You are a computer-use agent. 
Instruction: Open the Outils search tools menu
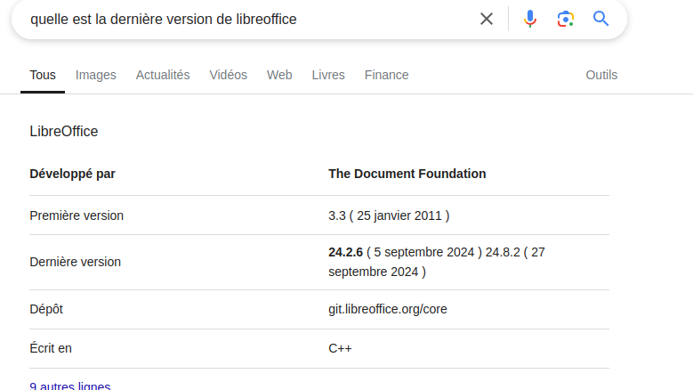coord(601,76)
